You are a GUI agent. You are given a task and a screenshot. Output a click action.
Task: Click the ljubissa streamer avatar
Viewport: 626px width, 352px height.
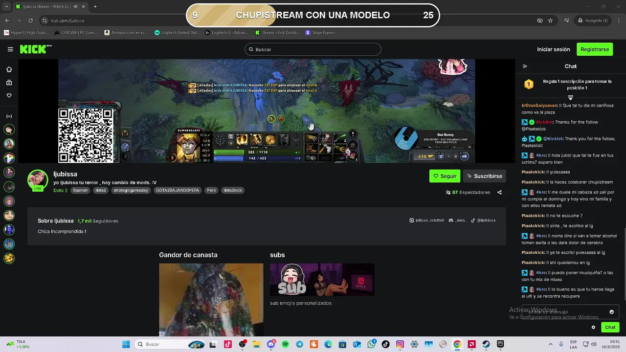pos(38,179)
